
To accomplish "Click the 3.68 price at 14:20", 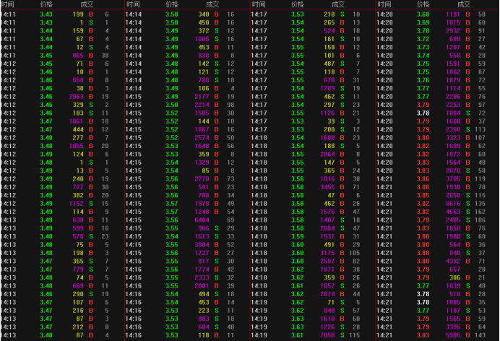I will click(423, 14).
